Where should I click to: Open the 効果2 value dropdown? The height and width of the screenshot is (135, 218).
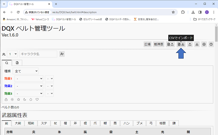pyautogui.click(x=49, y=86)
